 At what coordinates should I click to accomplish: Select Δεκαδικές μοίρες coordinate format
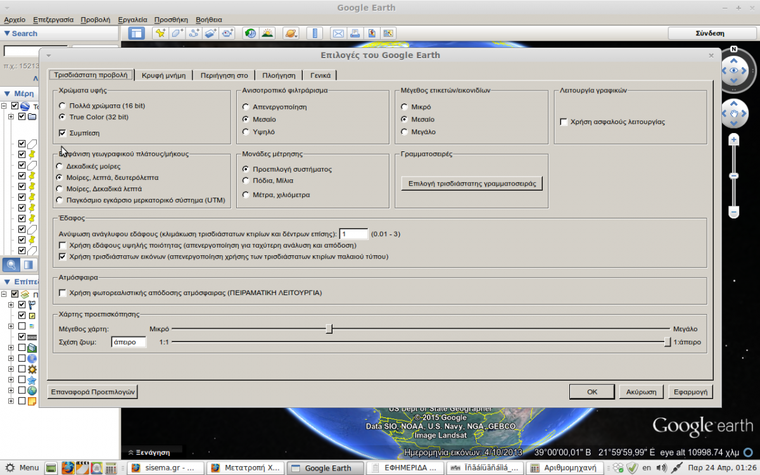pyautogui.click(x=60, y=166)
